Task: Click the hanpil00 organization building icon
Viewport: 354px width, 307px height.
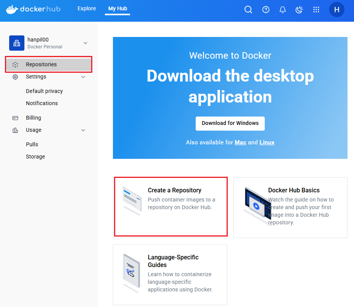Action: [x=17, y=43]
